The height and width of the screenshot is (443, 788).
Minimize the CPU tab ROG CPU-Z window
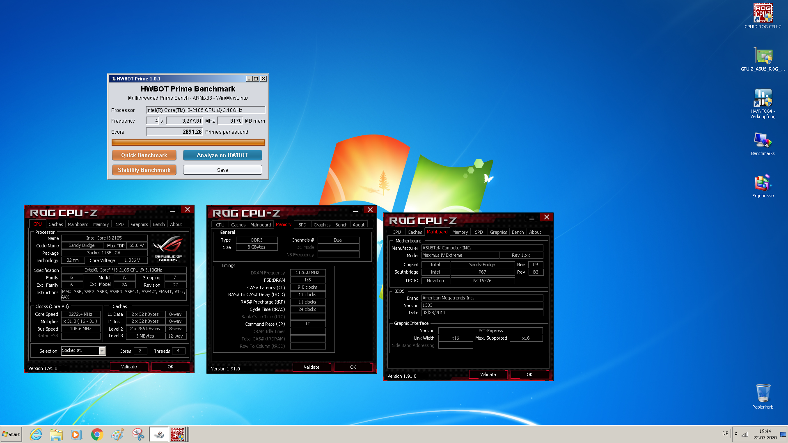(x=173, y=210)
